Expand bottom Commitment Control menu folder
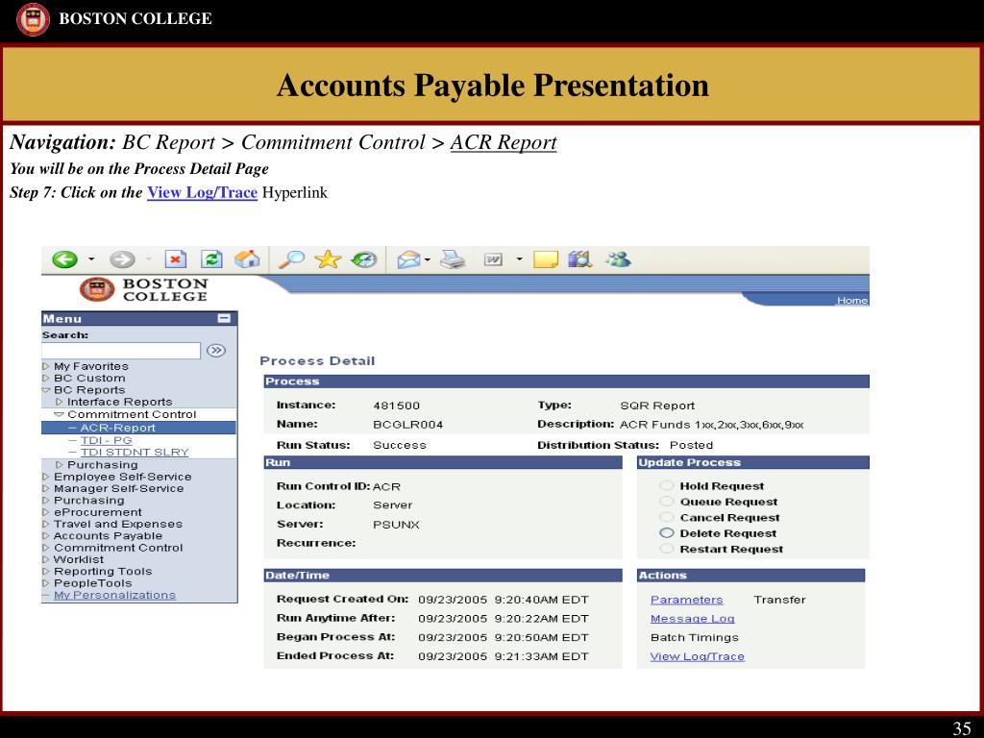Image resolution: width=984 pixels, height=738 pixels. click(x=46, y=547)
